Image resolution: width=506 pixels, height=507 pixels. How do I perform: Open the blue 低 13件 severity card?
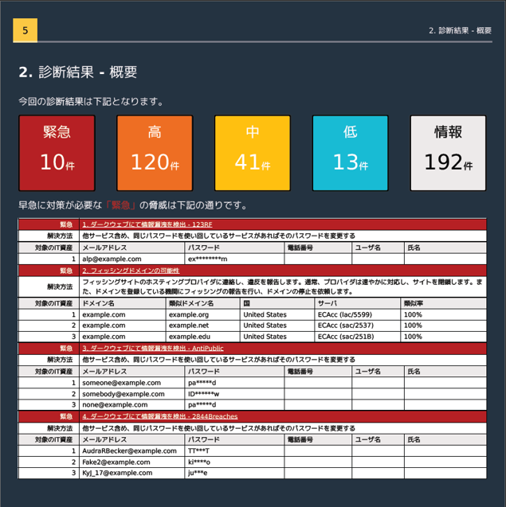(350, 153)
